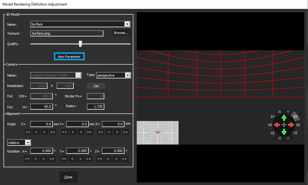Viewport: 308px width, 185px height.
Task: Click the red right arrow in navigation wheel
Action: tap(291, 125)
